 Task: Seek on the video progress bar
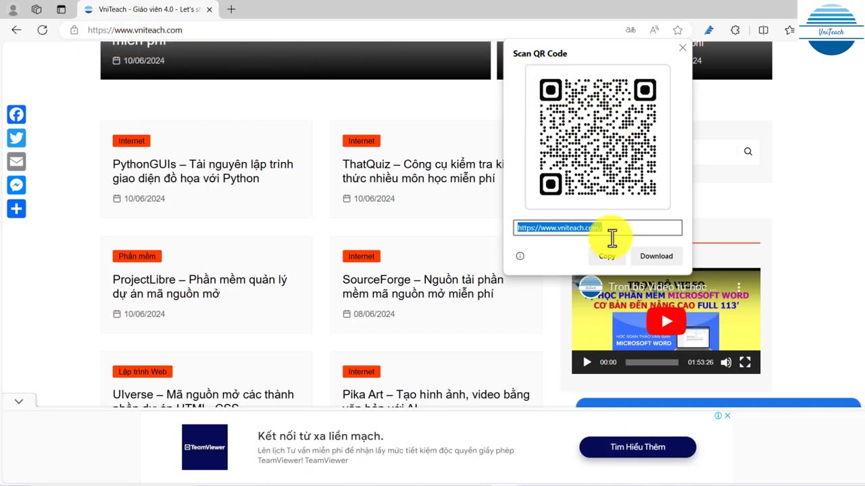(651, 362)
